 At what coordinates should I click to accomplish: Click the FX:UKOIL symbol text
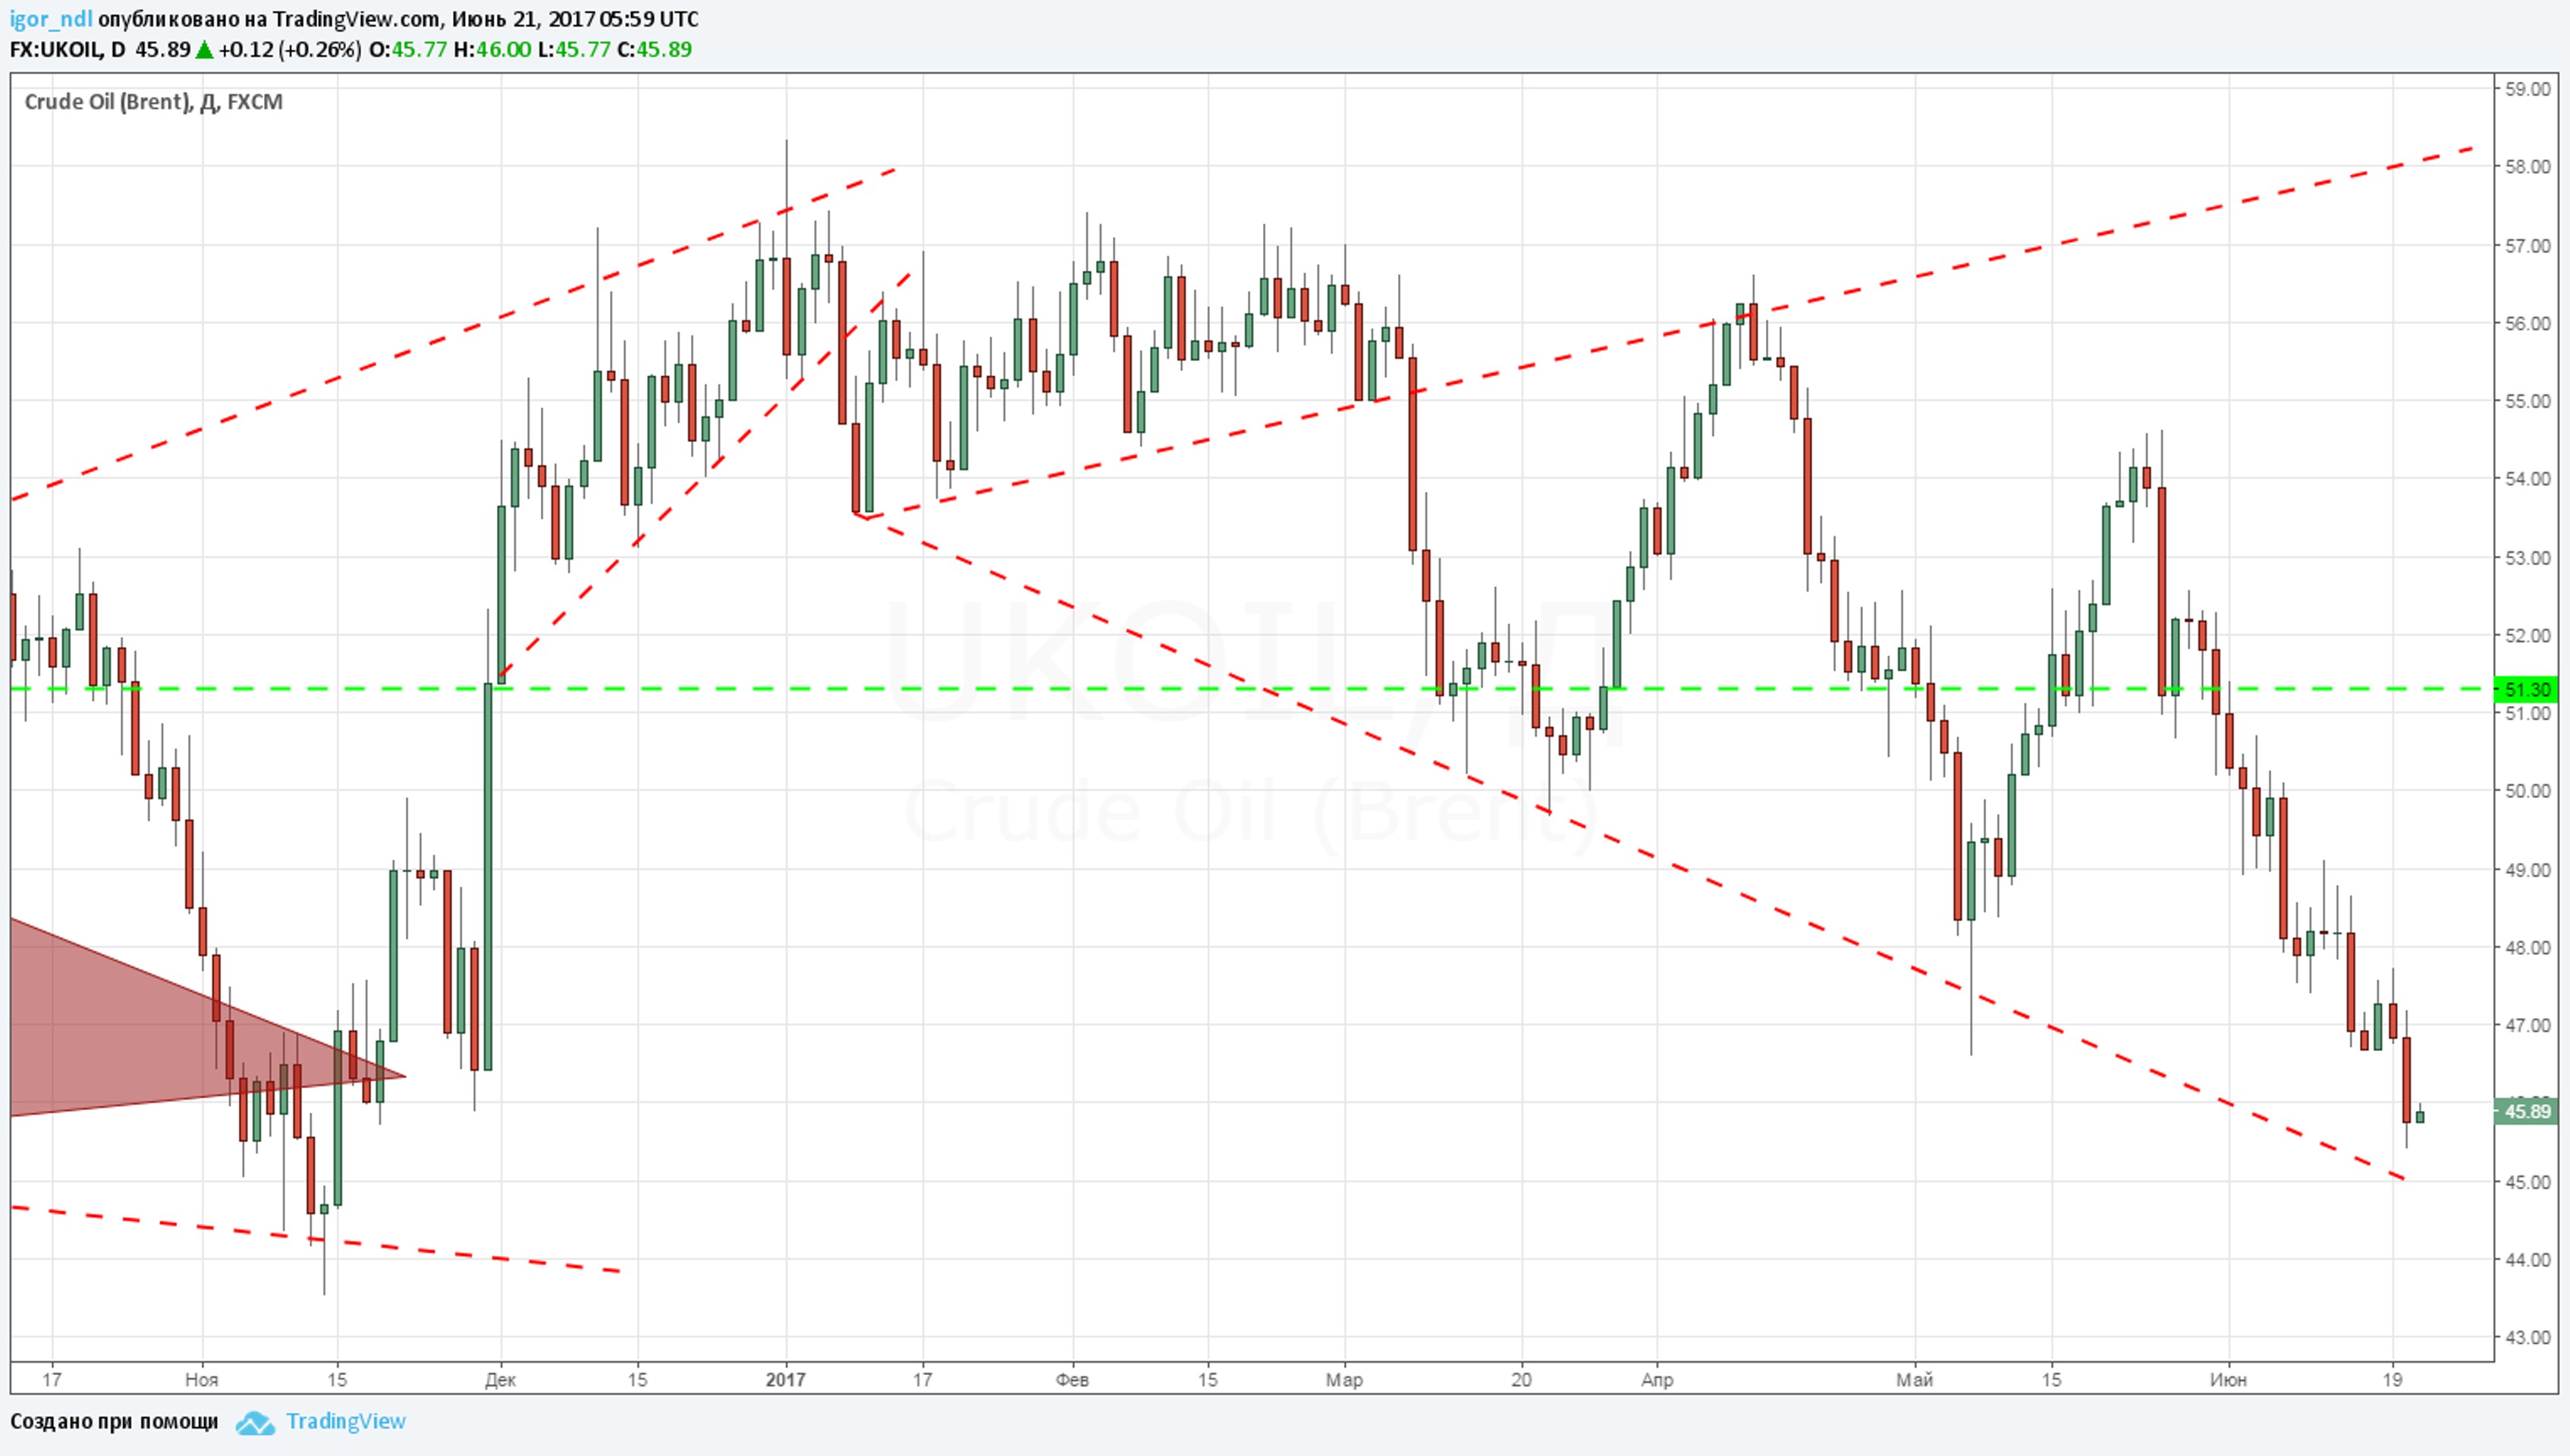coord(56,50)
